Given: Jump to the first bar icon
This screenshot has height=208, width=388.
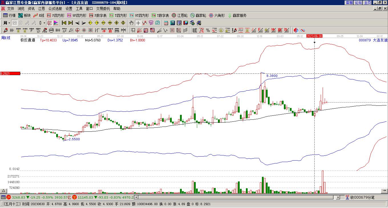Looking at the screenshot, I should pyautogui.click(x=64, y=23).
